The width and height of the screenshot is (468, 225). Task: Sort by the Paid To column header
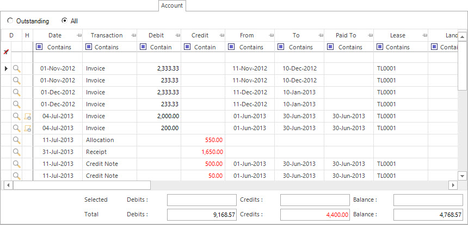(346, 35)
